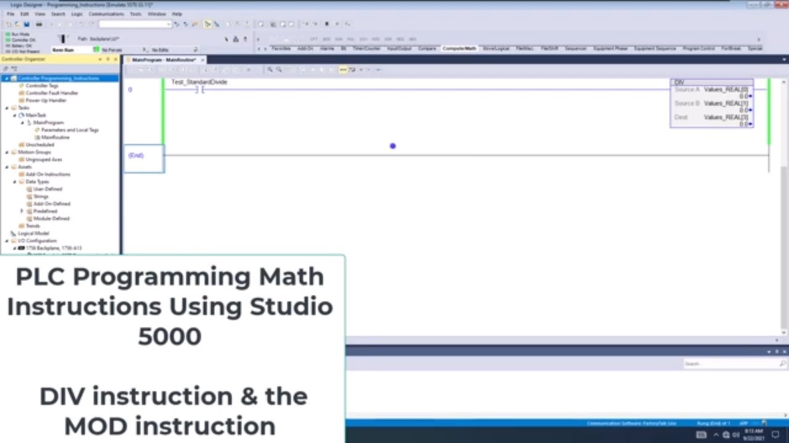Select the Sequencer instruction tab
789x443 pixels.
coord(576,48)
